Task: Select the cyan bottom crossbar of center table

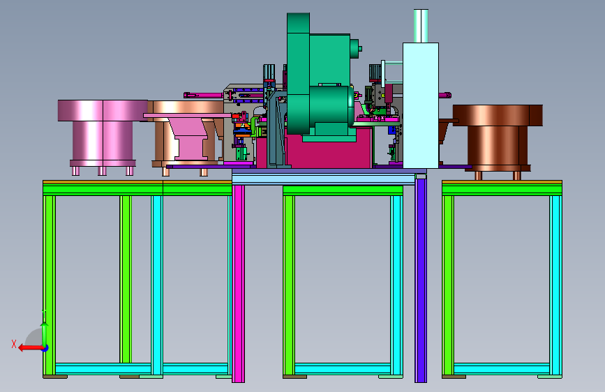Action: (343, 368)
